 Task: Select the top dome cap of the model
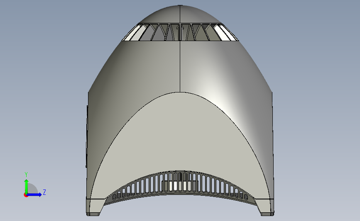click(180, 14)
